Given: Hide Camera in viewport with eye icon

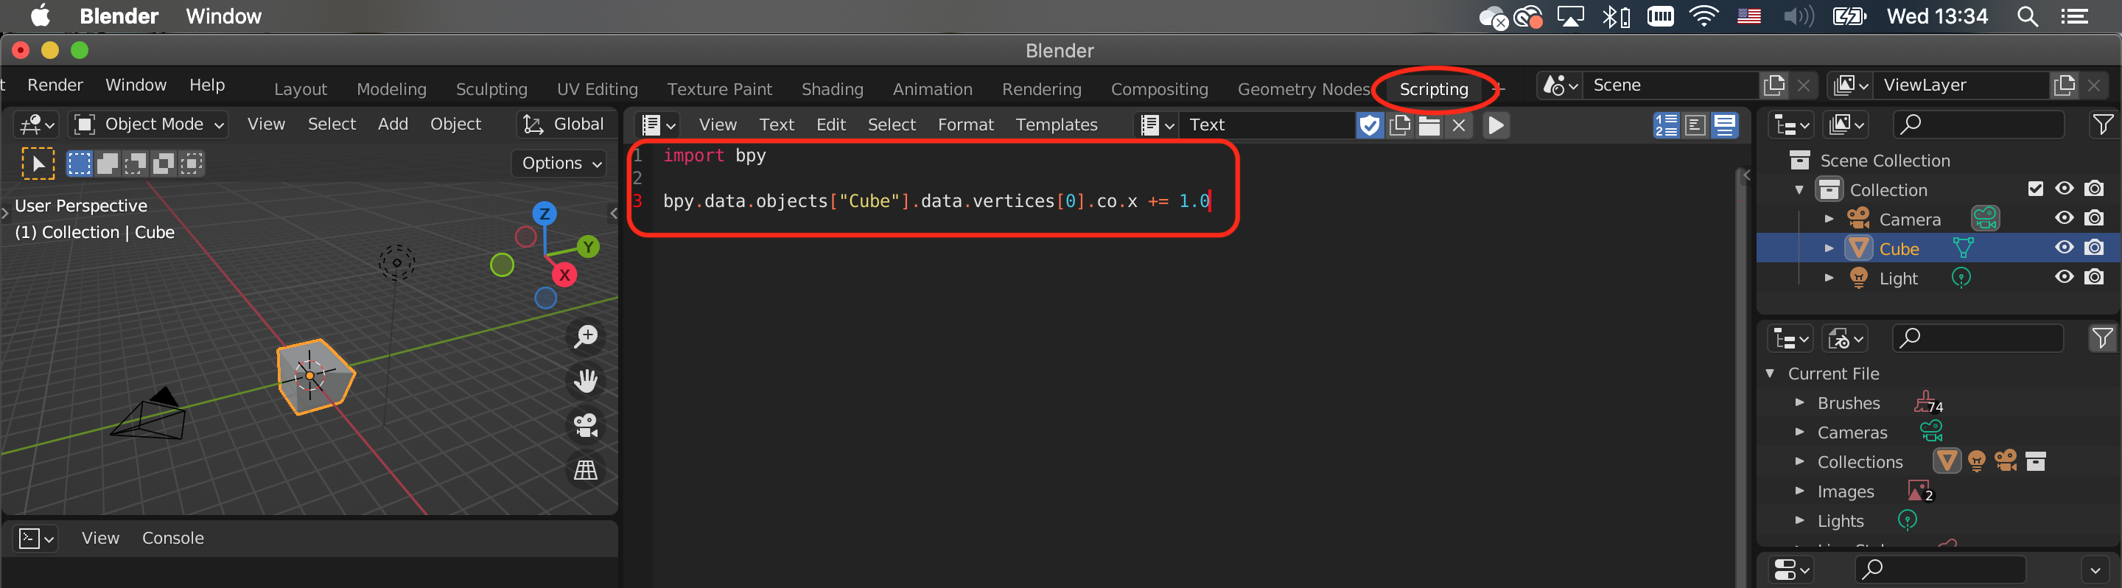Looking at the screenshot, I should [2064, 218].
